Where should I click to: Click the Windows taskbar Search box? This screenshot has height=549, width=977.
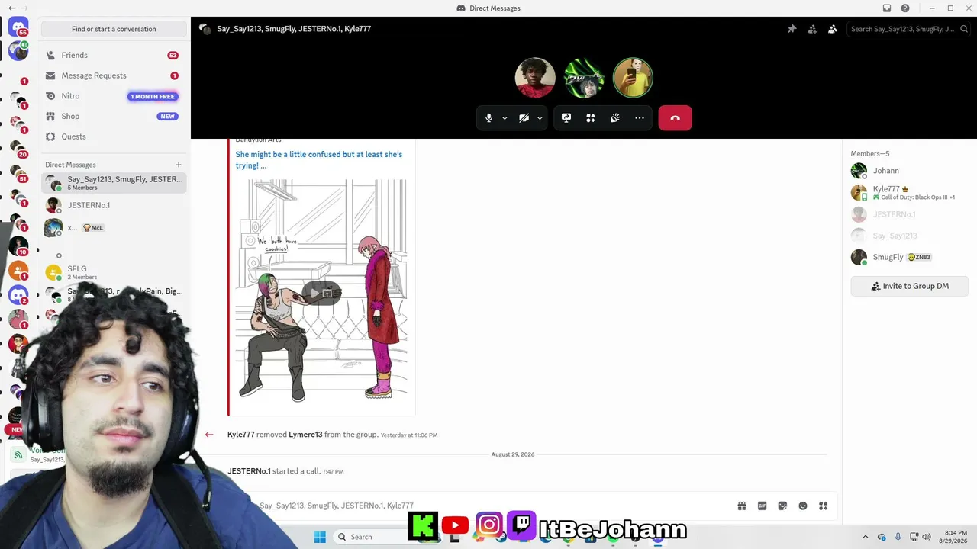(369, 537)
